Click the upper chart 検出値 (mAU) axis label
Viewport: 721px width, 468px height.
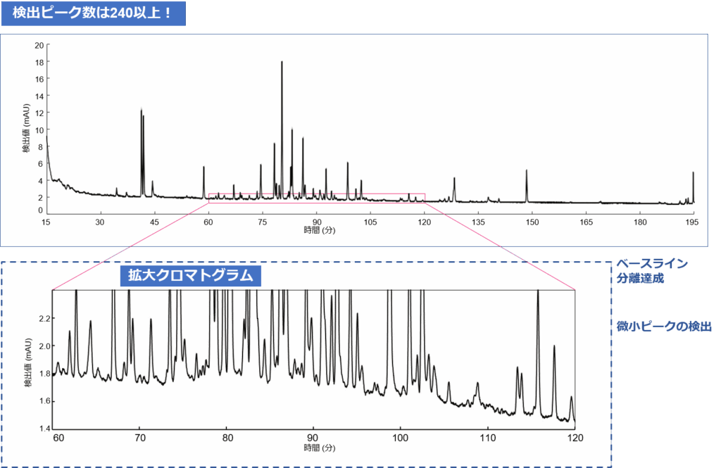pos(25,129)
